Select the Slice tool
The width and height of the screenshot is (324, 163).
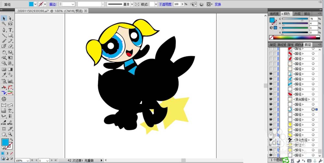tap(10, 129)
